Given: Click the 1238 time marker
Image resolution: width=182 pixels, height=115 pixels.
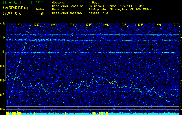Looking at the screenshot, I should (x=141, y=25).
